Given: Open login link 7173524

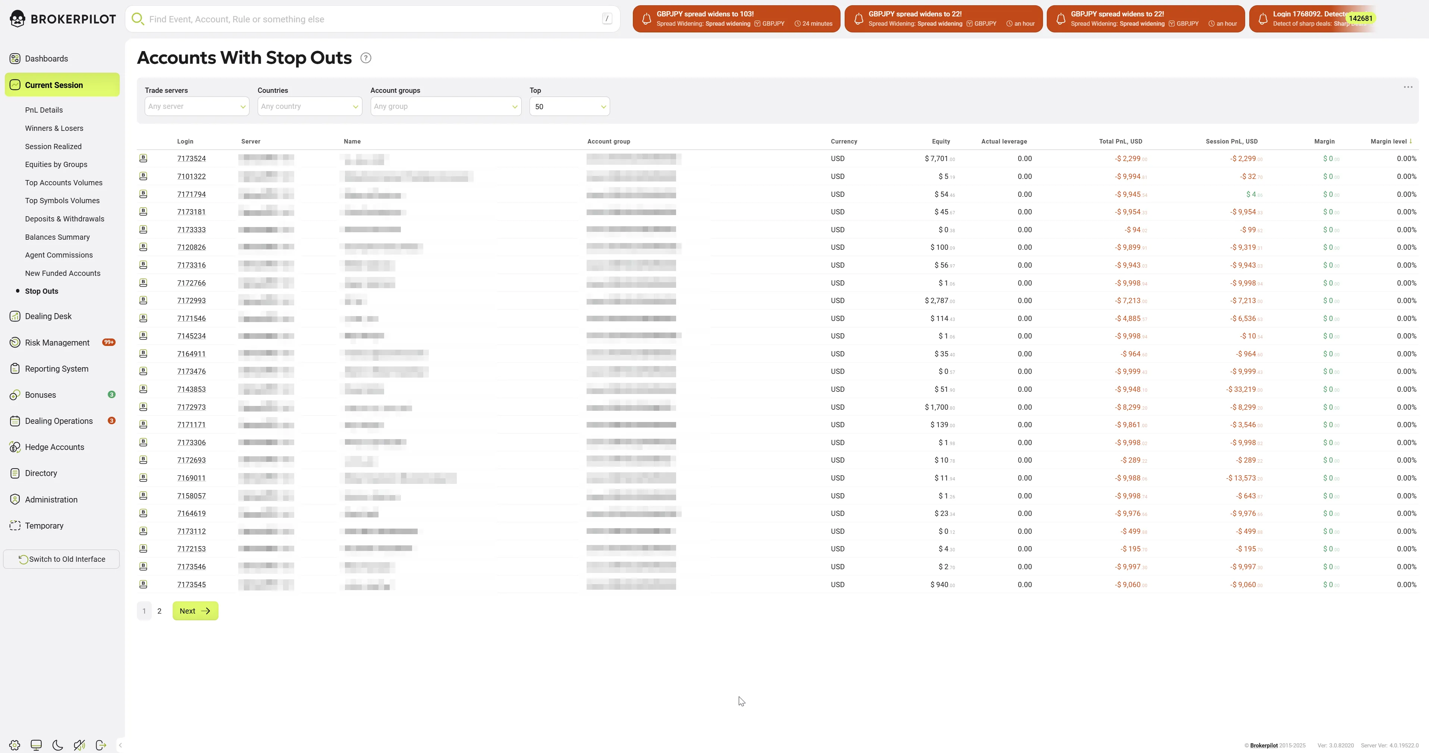Looking at the screenshot, I should point(191,158).
